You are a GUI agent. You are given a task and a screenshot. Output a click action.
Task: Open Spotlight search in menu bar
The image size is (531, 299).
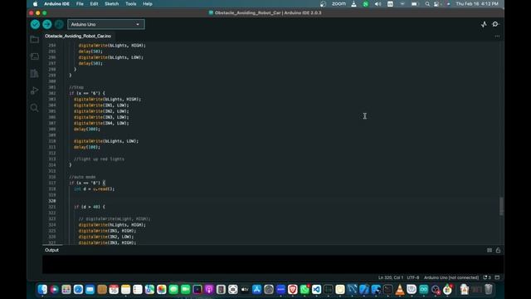click(427, 4)
